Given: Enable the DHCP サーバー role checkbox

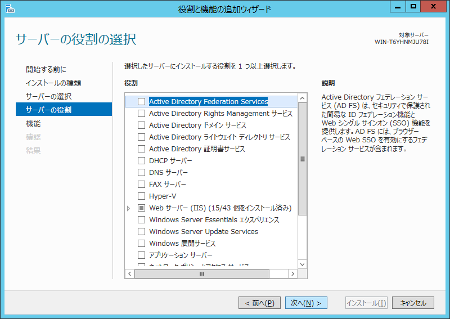Looking at the screenshot, I should 141,161.
